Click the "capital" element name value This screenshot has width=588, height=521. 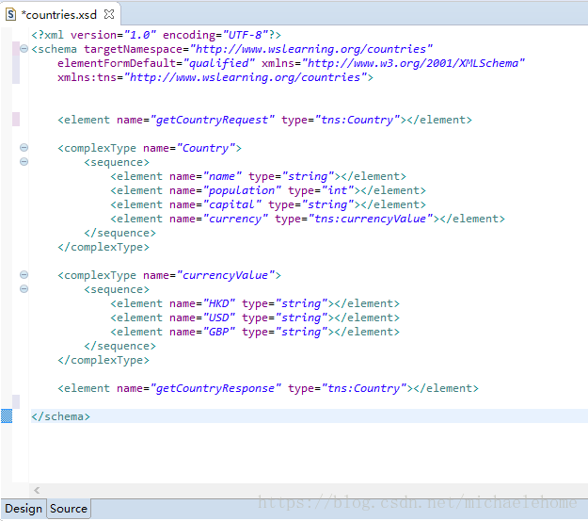[x=231, y=204]
